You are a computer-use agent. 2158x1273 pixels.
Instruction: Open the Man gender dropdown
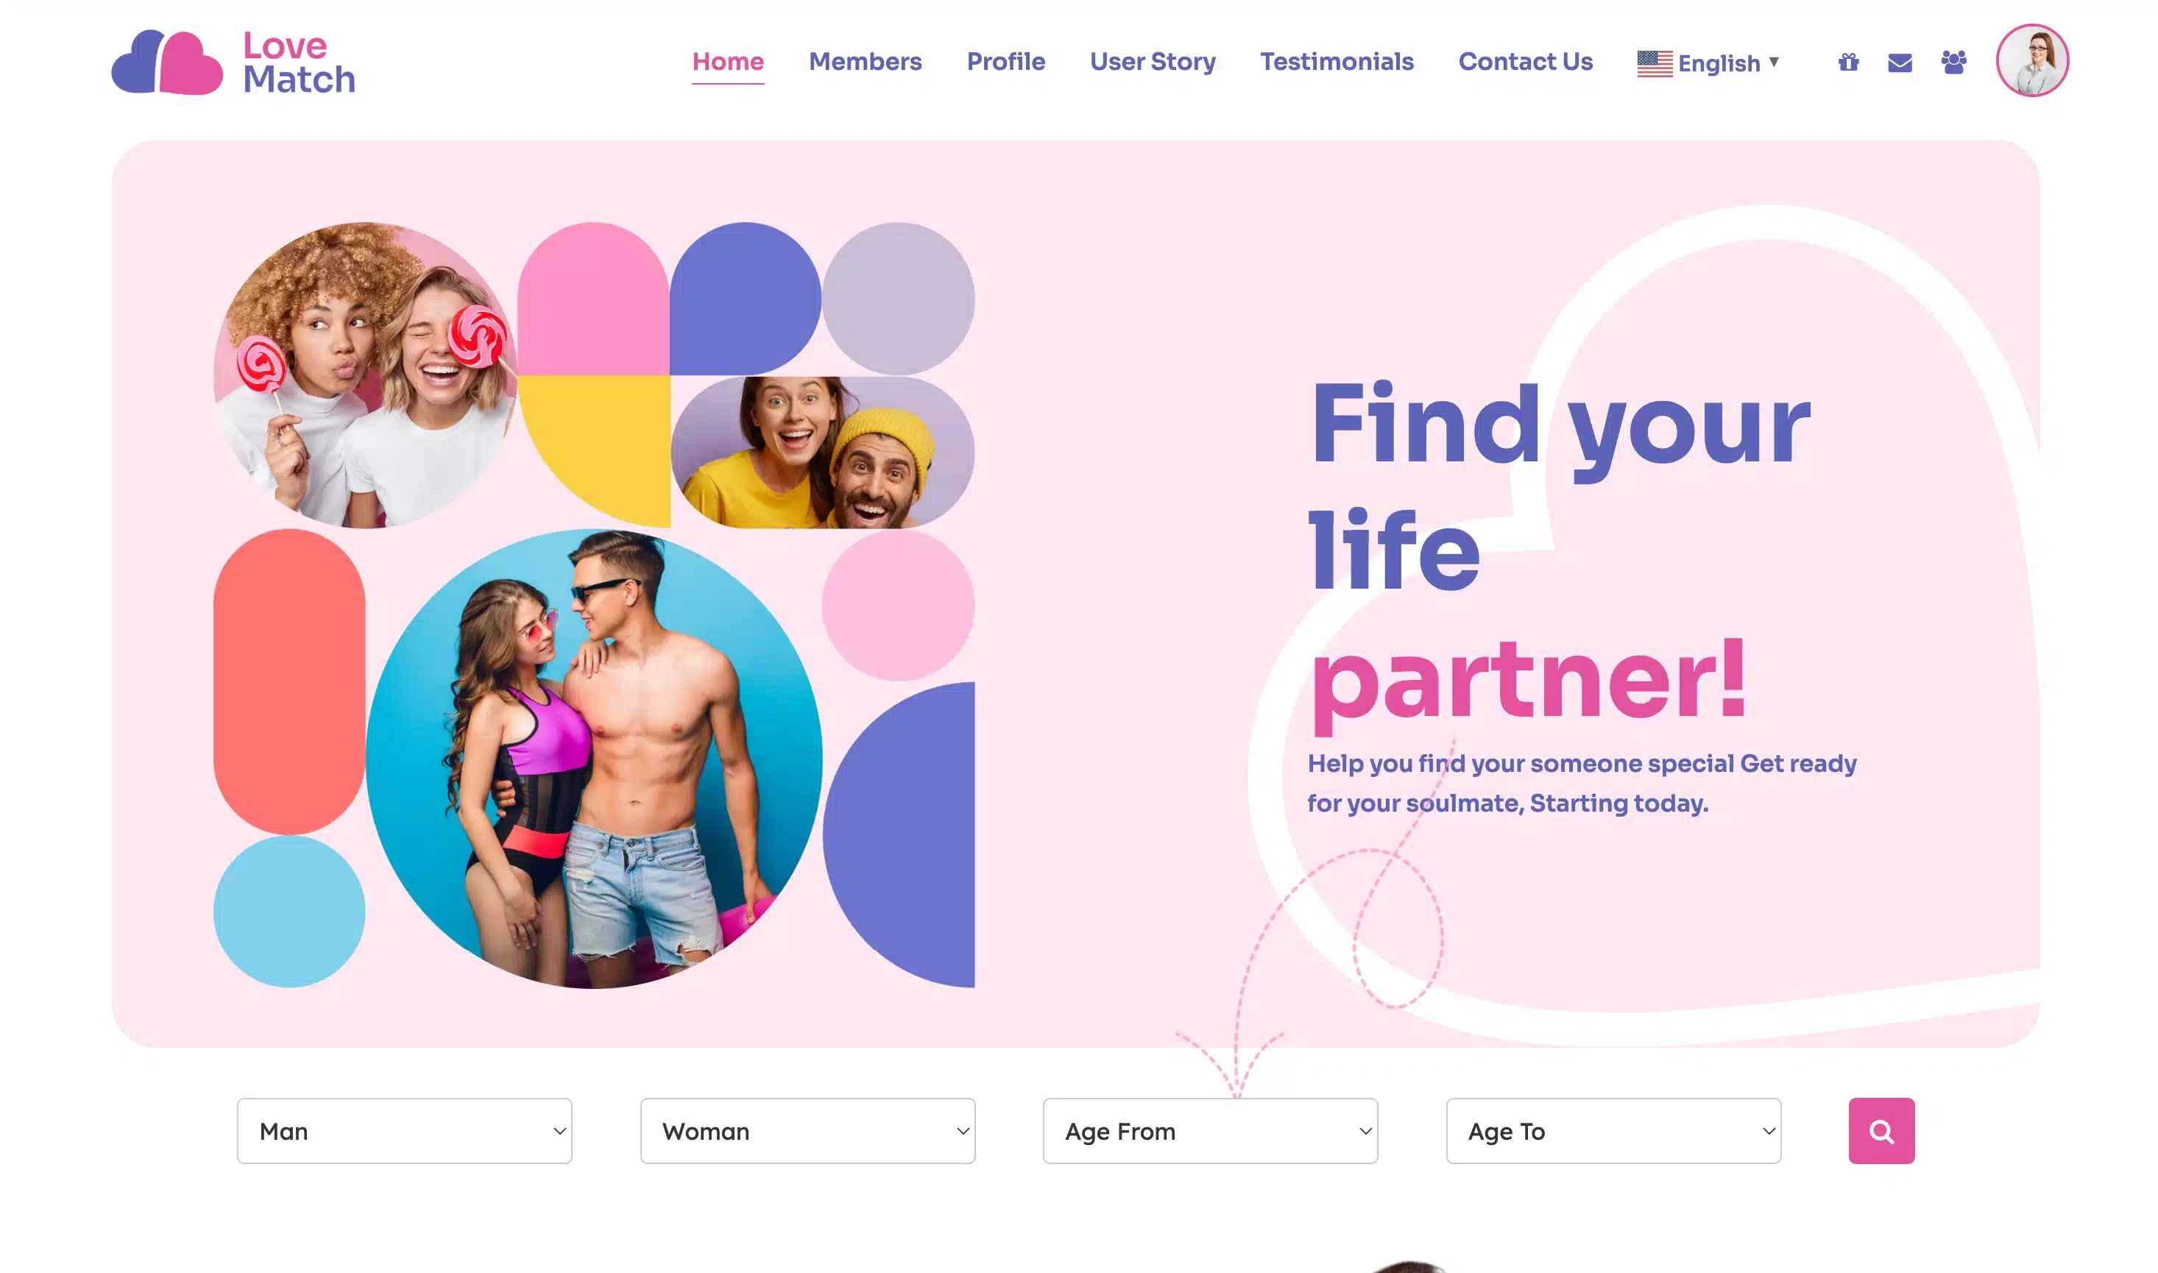tap(404, 1130)
